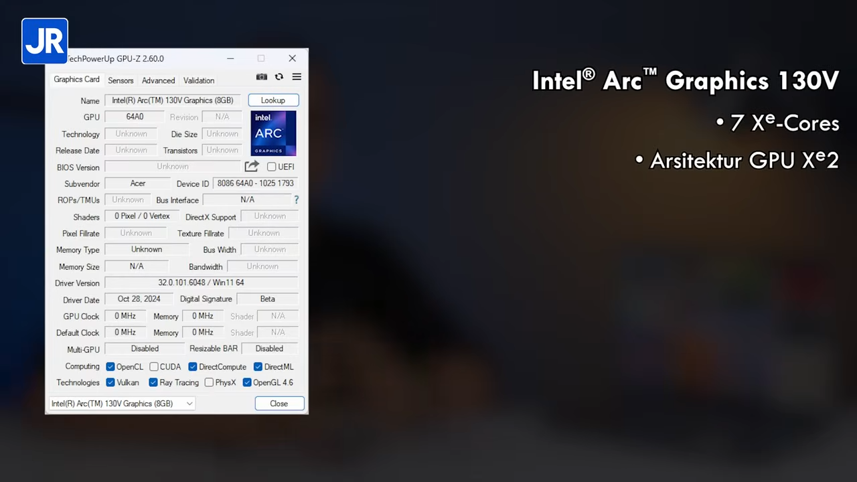Open the hamburger menu icon
This screenshot has height=482, width=857.
click(x=297, y=77)
